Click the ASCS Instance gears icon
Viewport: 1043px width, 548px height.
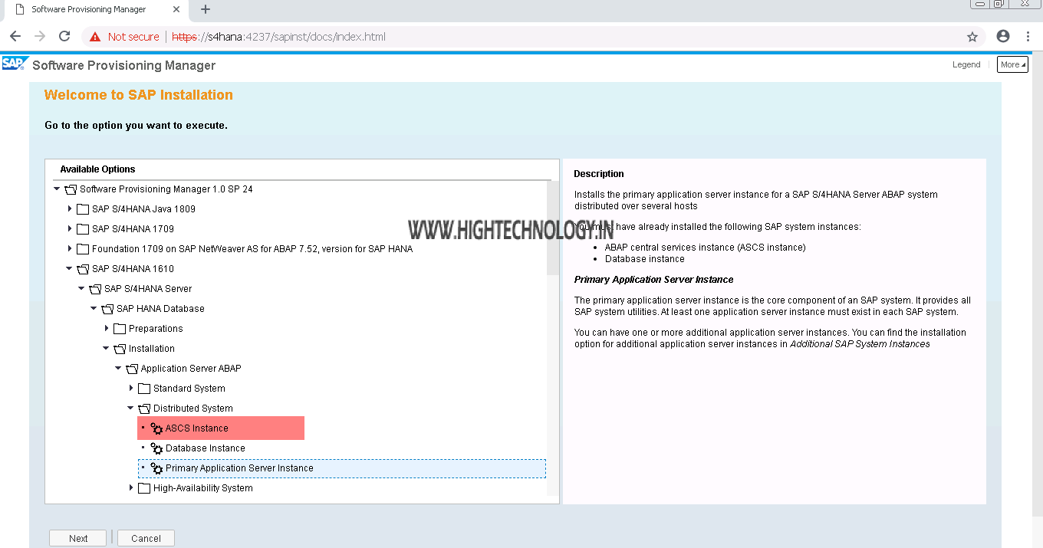tap(157, 428)
